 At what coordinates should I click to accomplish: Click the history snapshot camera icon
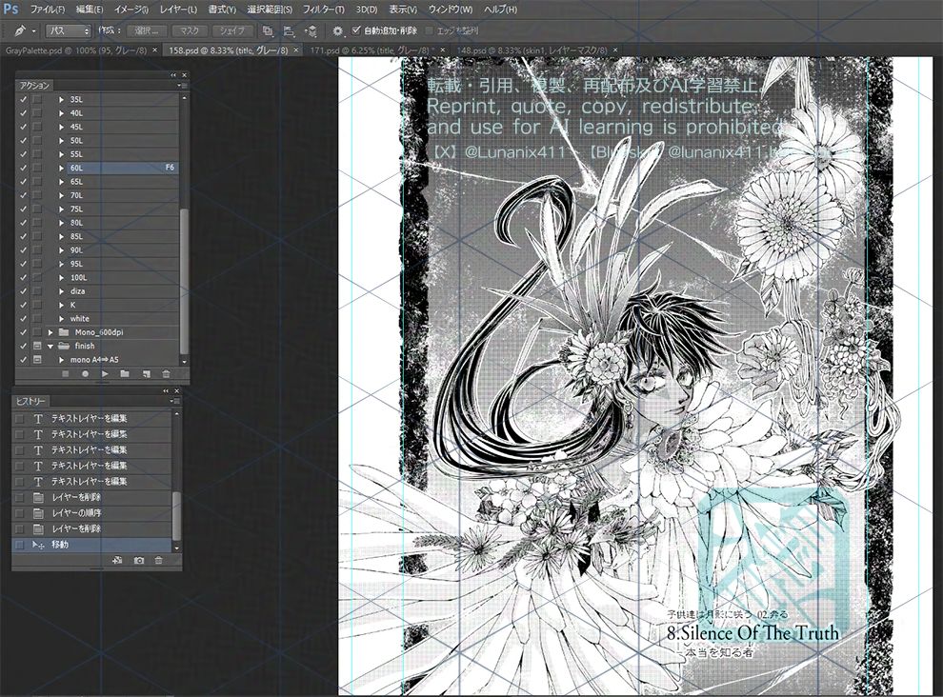point(139,560)
